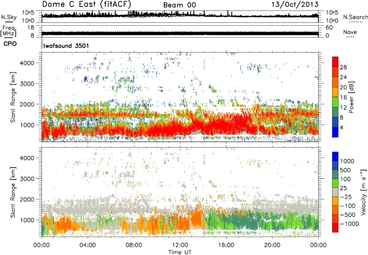Click the '28' power colorbar tick
The width and height of the screenshot is (368, 255).
tap(343, 67)
